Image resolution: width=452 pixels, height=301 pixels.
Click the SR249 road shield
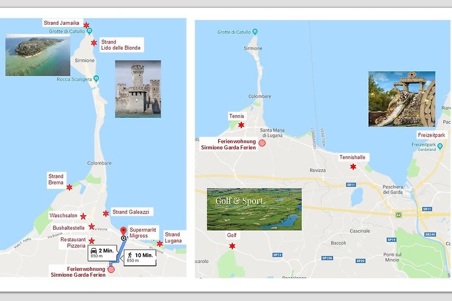pyautogui.click(x=430, y=234)
